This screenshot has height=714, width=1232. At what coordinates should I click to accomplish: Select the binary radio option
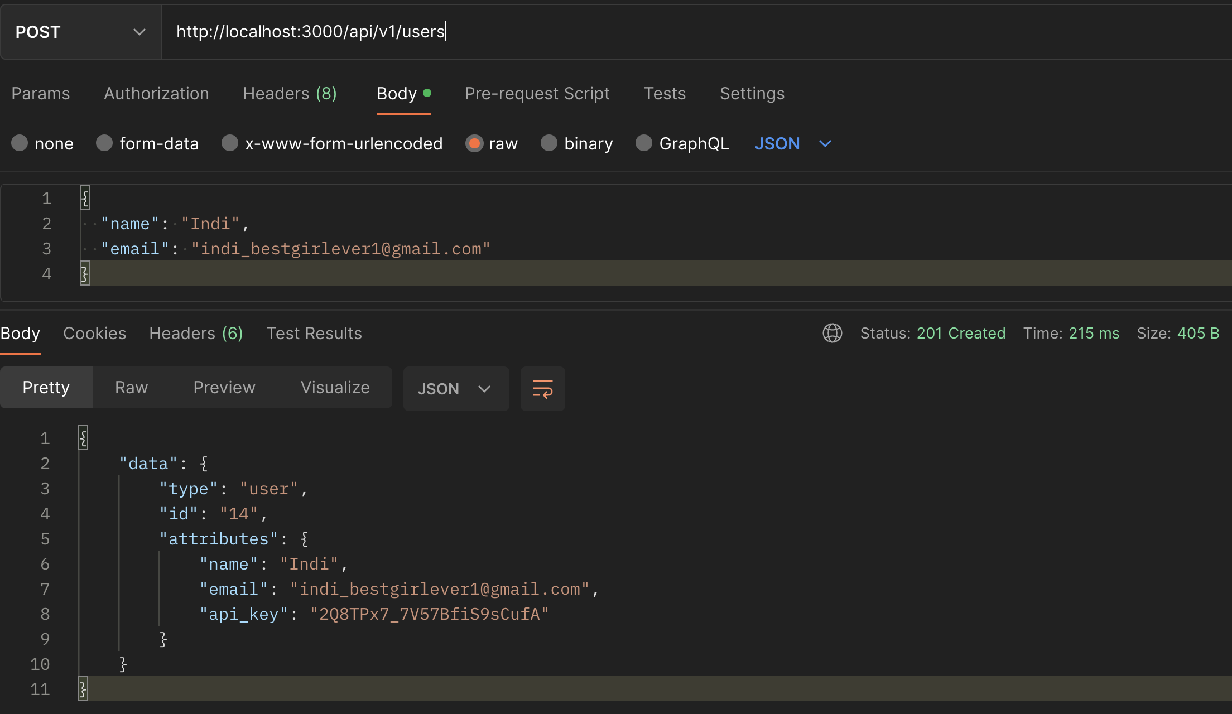pos(549,143)
